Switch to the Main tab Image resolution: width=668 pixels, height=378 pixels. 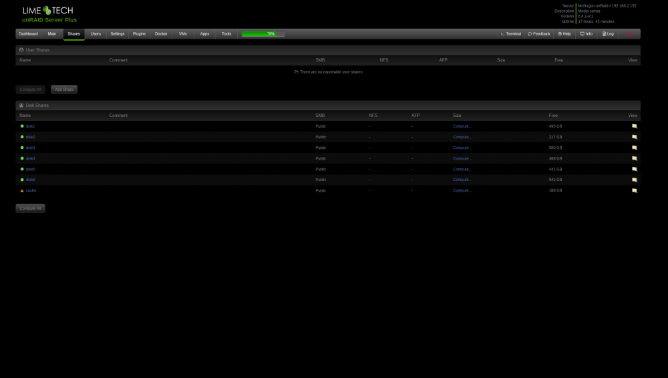(x=52, y=33)
